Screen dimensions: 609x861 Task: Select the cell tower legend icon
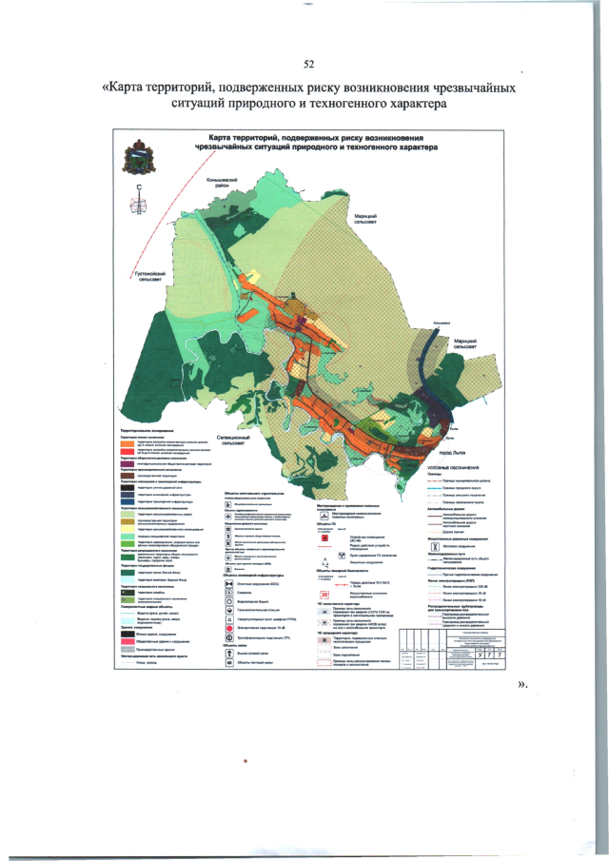point(228,655)
